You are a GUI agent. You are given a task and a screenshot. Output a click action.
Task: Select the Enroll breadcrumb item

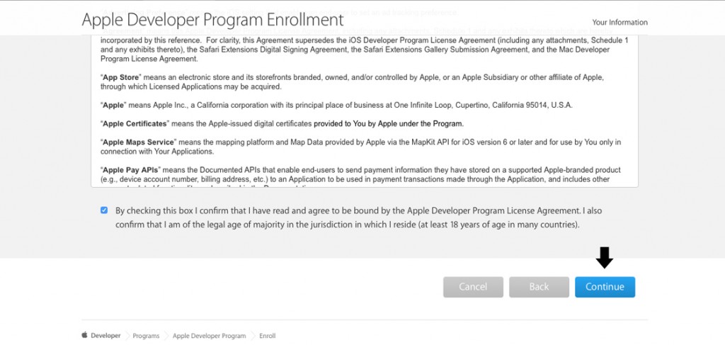(267, 336)
